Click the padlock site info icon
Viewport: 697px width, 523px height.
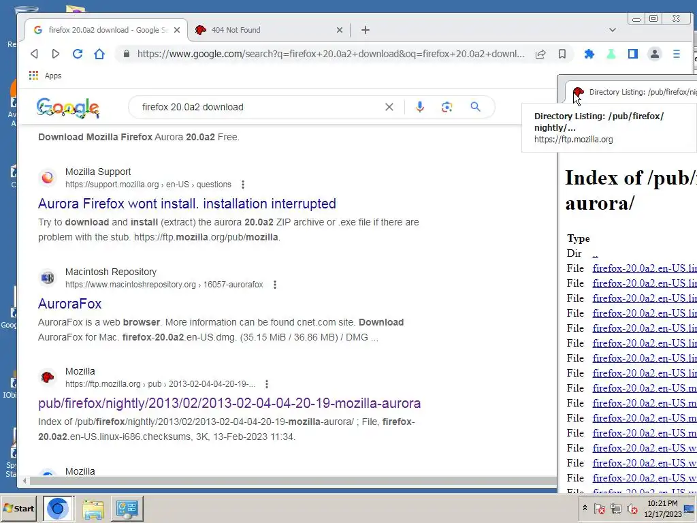pos(127,54)
